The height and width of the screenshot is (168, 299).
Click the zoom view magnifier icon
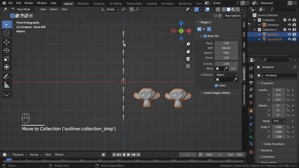pyautogui.click(x=188, y=44)
